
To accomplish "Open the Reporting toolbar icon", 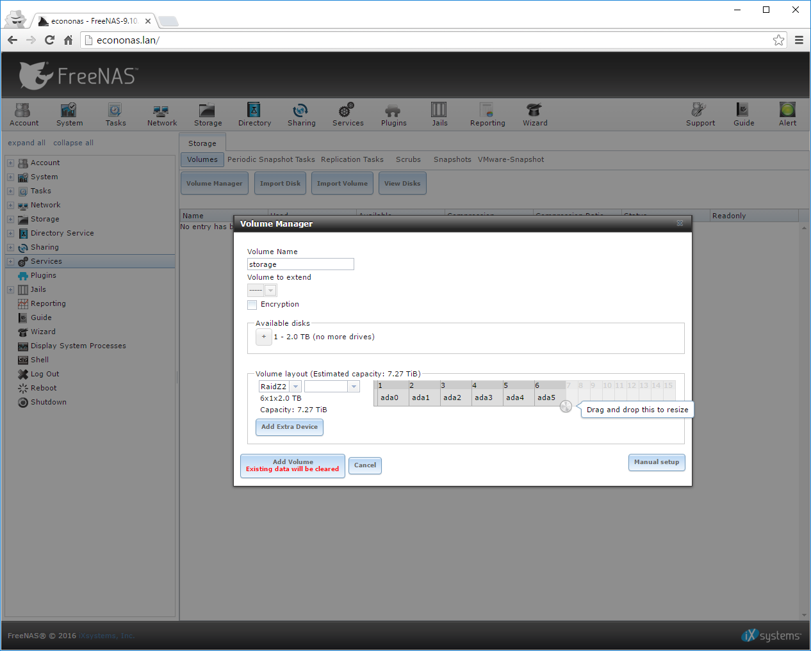I will coord(487,115).
